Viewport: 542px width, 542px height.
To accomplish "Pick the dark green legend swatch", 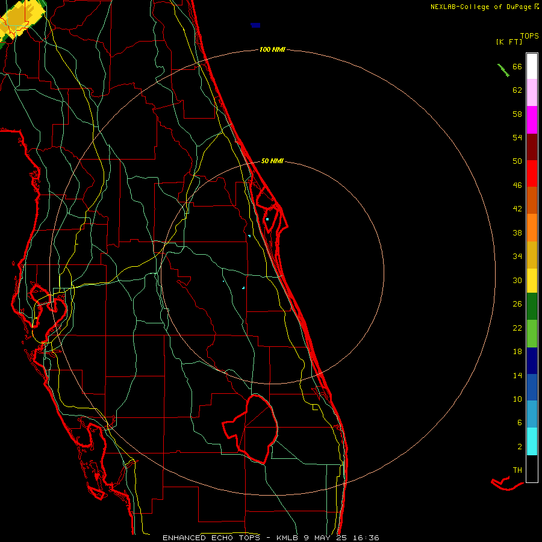I will [532, 307].
